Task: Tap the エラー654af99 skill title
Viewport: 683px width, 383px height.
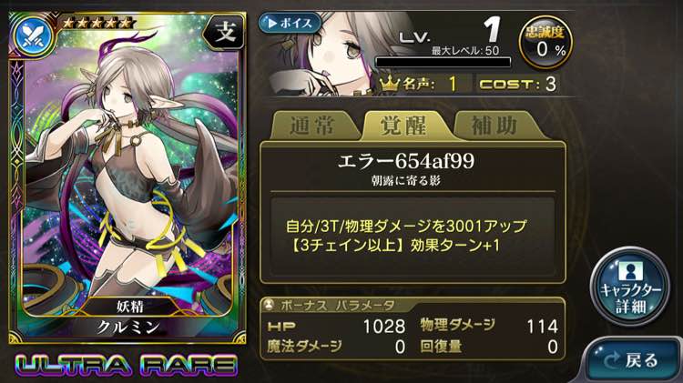Action: (406, 161)
